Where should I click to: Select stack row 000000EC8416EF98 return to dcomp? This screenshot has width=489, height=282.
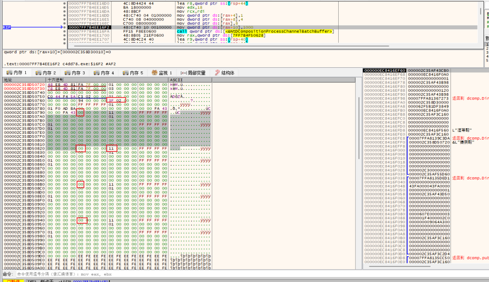coord(426,99)
